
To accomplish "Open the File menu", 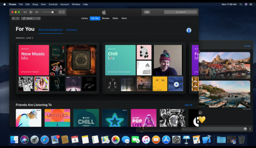I will pyautogui.click(x=21, y=4).
